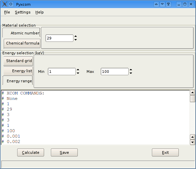Screen dimensions: 196x169
Task: Click the '# 100' output line
Action: click(8, 131)
